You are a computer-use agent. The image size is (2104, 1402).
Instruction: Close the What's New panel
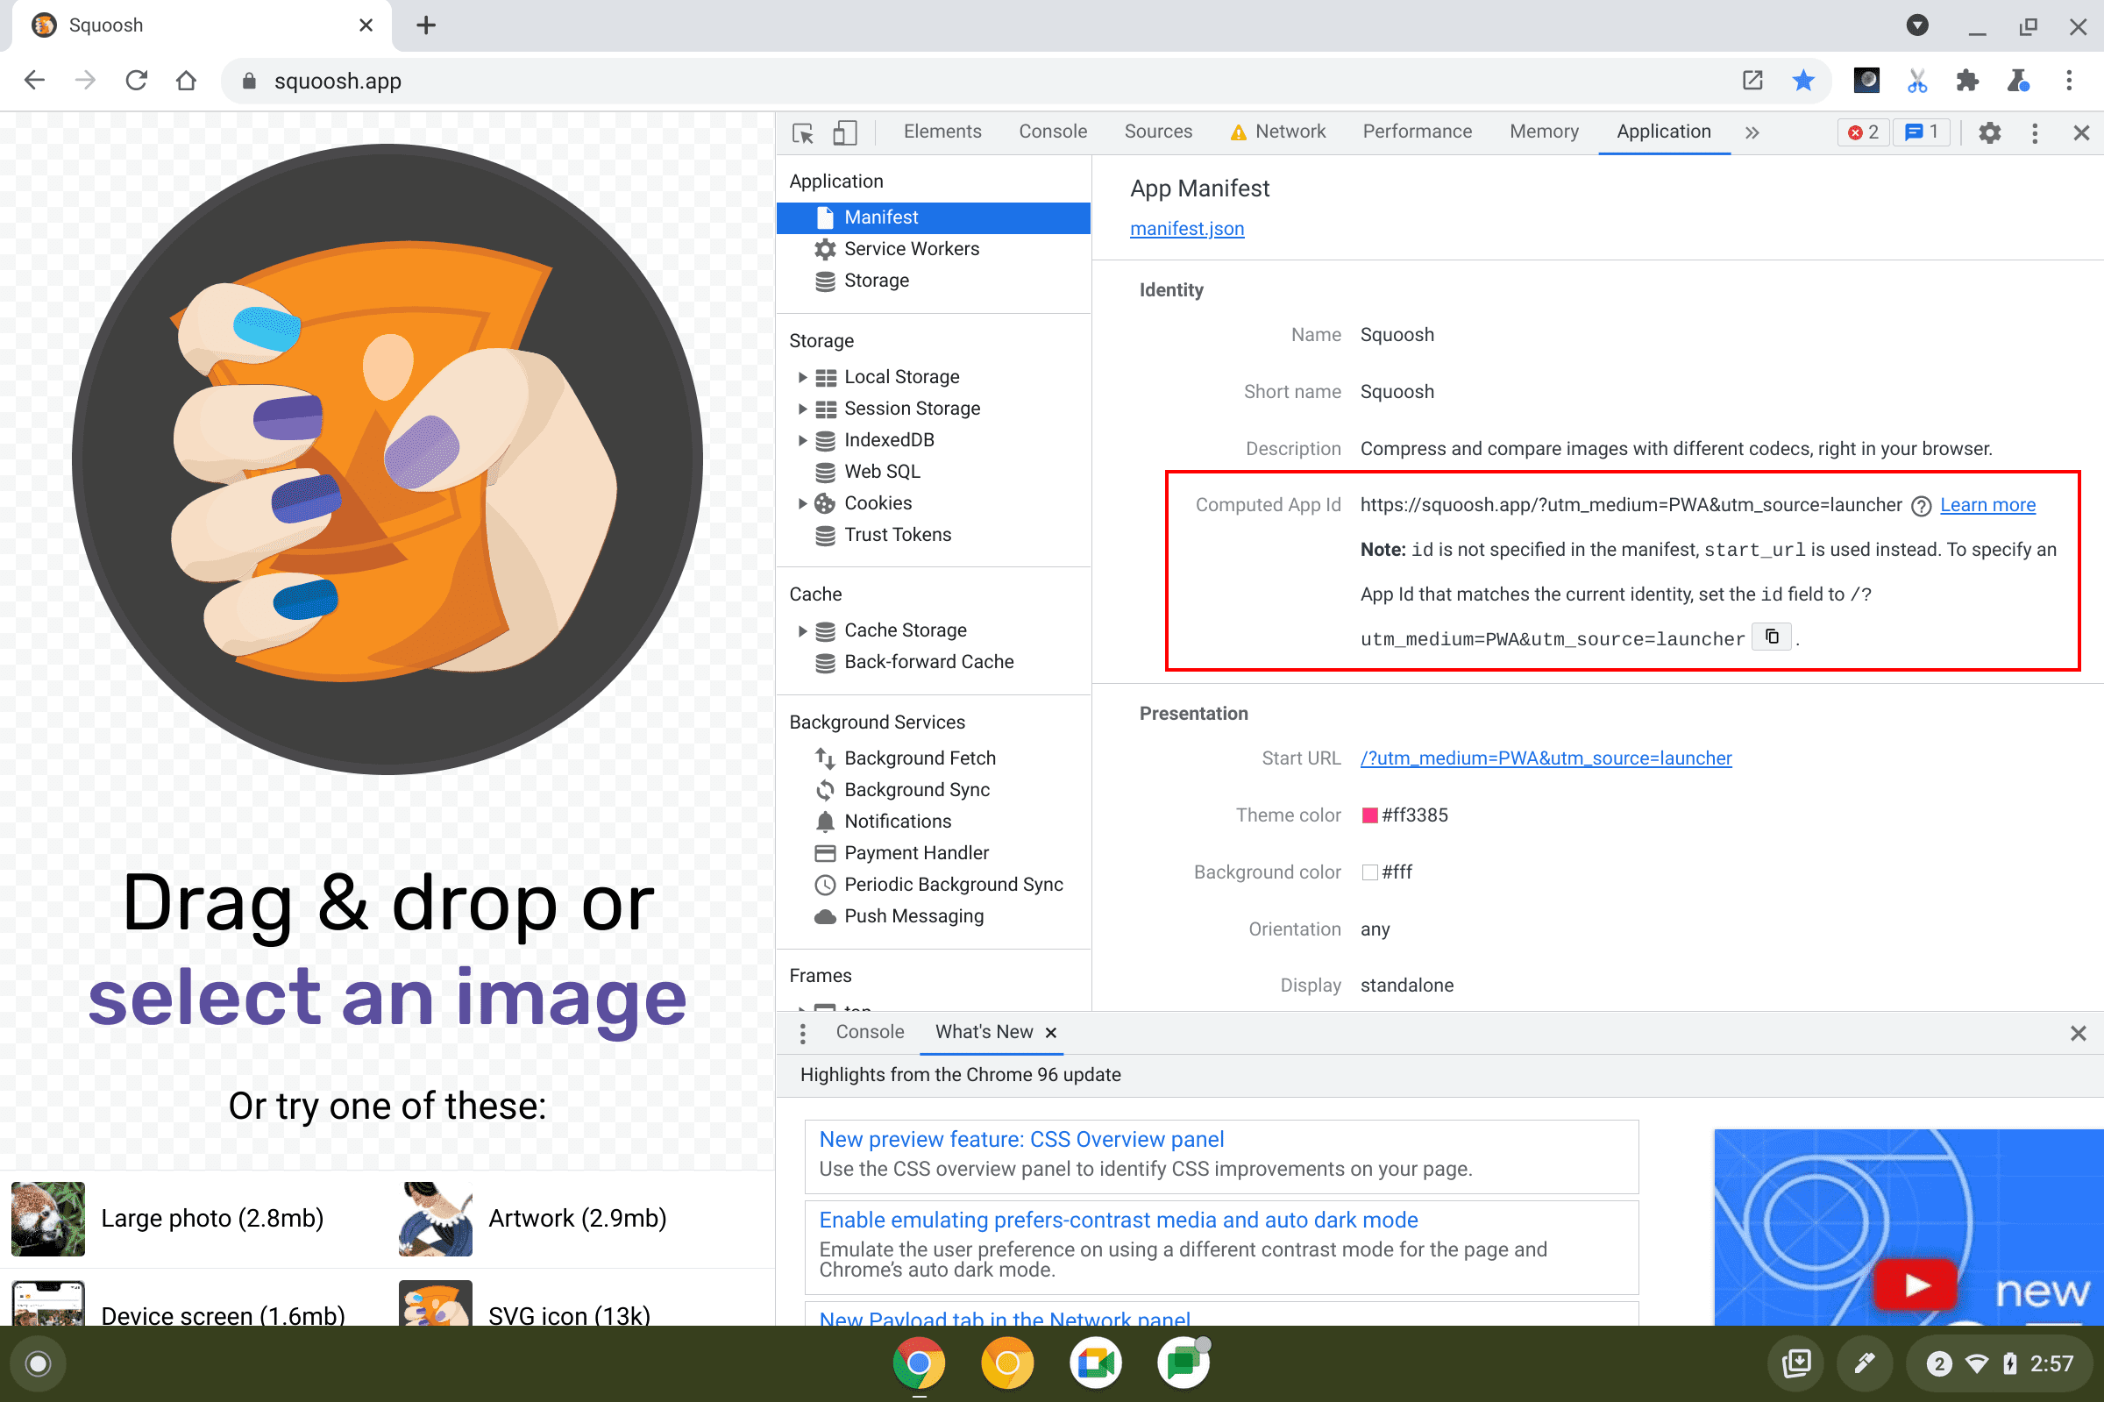tap(1053, 1033)
